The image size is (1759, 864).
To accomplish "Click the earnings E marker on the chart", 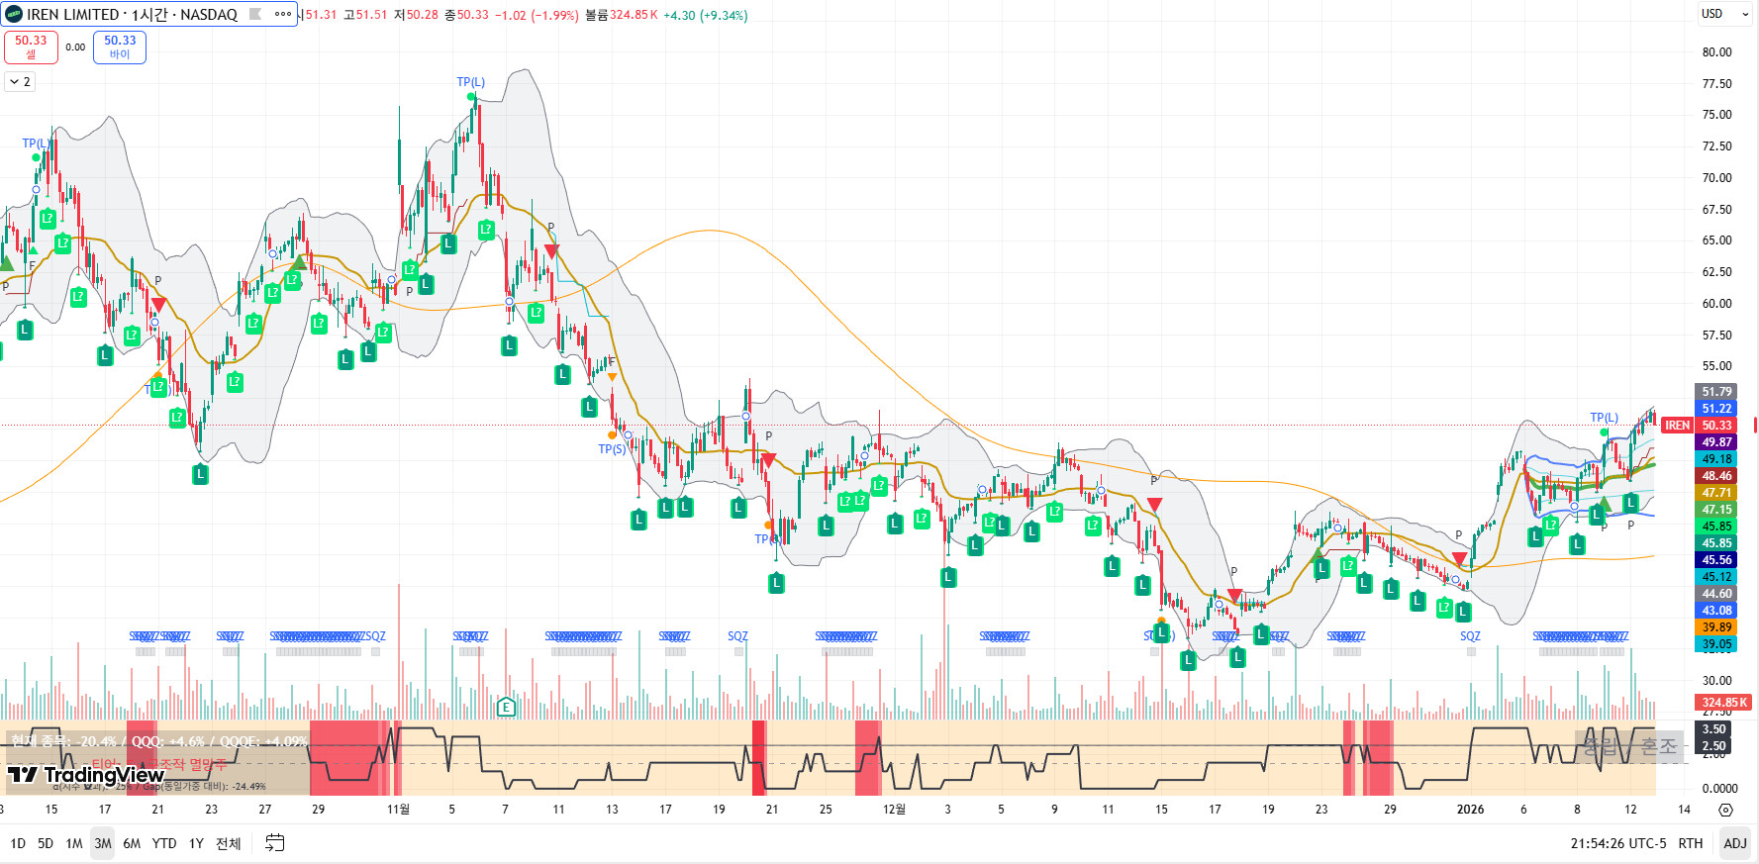I will 506,707.
